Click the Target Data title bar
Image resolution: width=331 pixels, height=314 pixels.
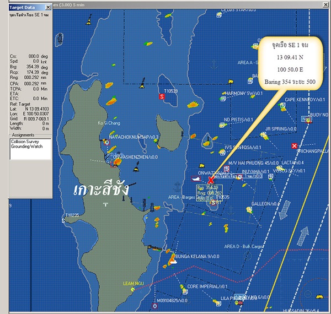click(x=23, y=7)
